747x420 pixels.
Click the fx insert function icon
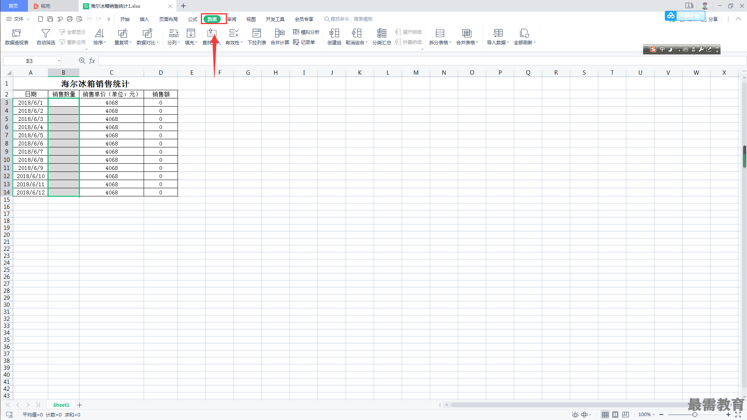(92, 61)
